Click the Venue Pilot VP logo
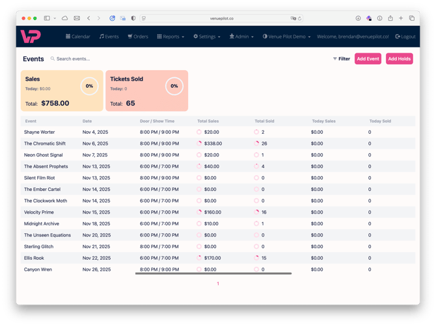 click(31, 36)
